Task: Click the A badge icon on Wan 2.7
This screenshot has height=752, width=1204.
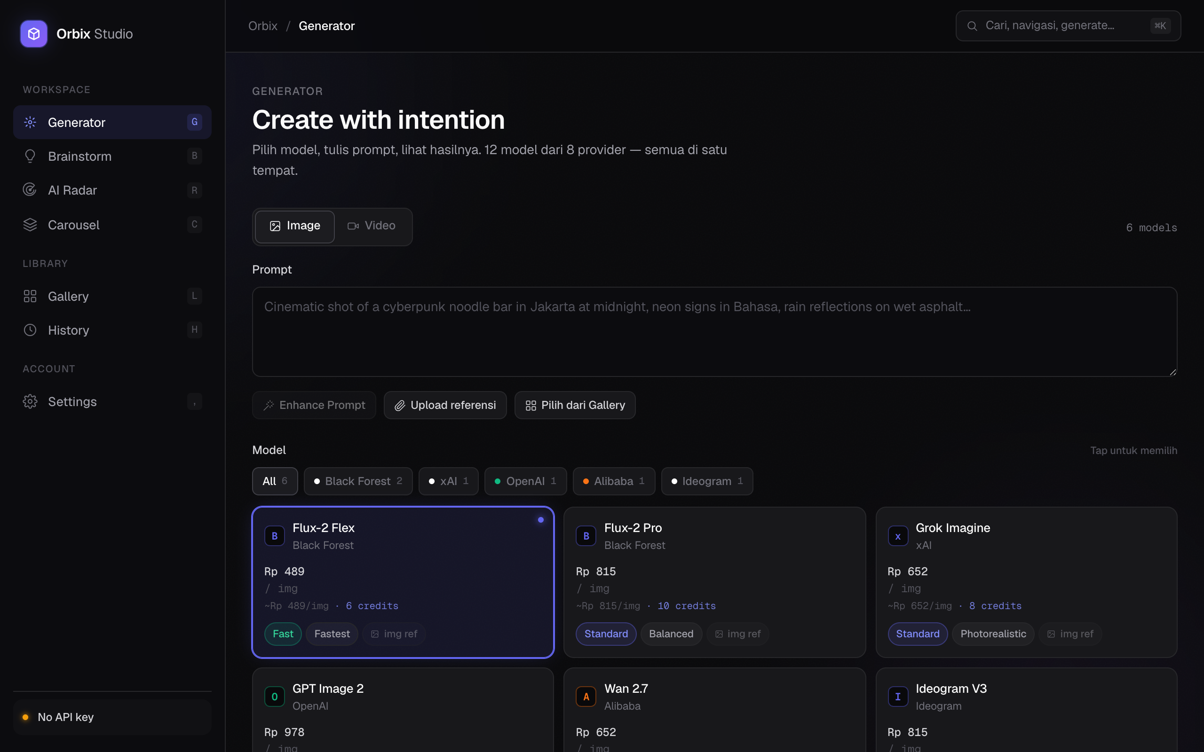Action: tap(586, 697)
